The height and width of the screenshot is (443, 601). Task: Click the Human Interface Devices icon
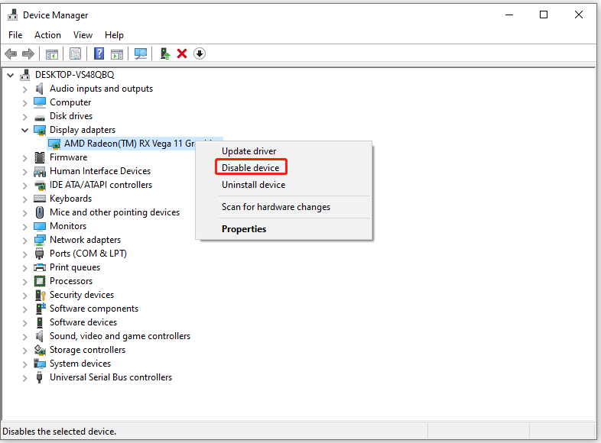coord(40,172)
